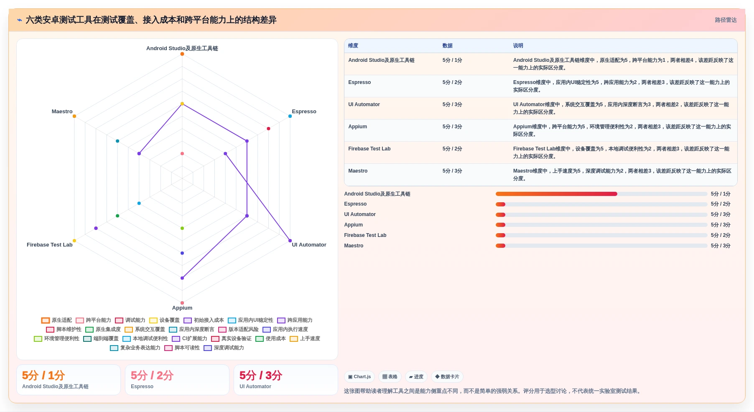
Task: Select the Firebase Test Lab table row
Action: 540,153
